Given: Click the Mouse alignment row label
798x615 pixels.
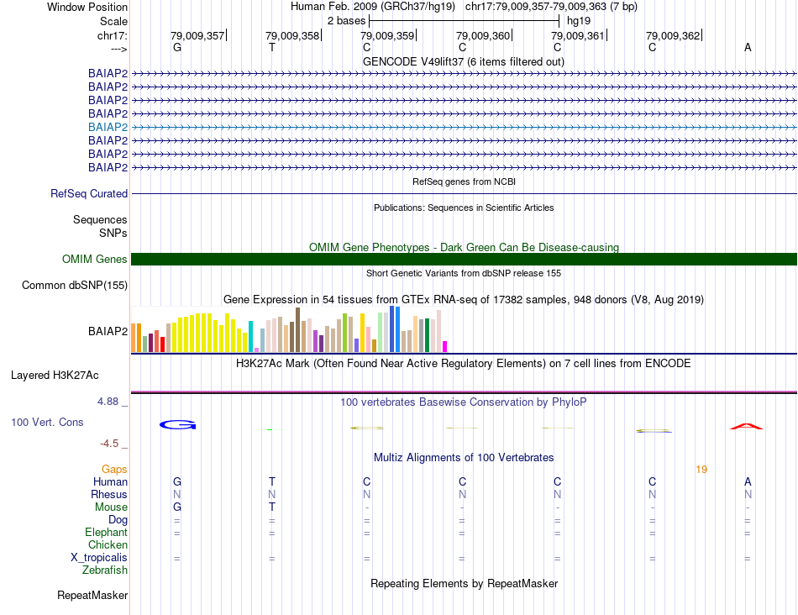Looking at the screenshot, I should (x=111, y=507).
